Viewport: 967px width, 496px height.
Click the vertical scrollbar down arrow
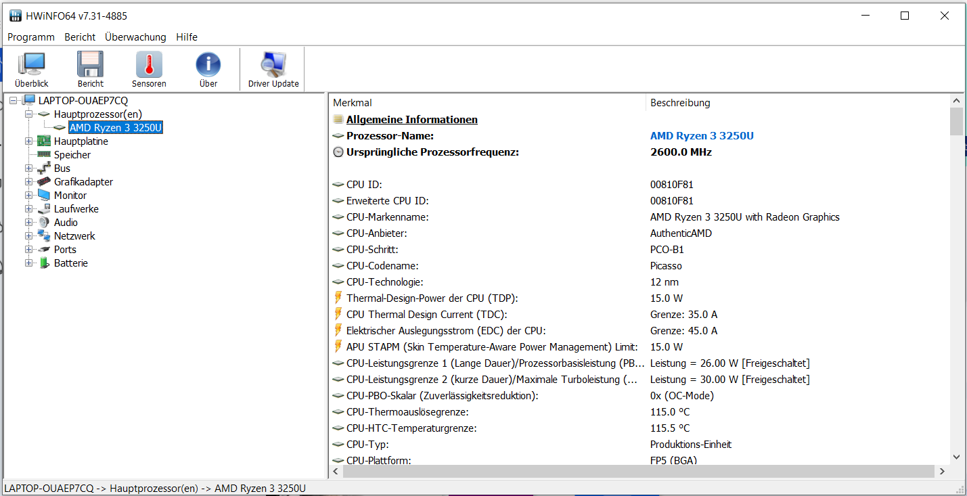click(x=956, y=457)
